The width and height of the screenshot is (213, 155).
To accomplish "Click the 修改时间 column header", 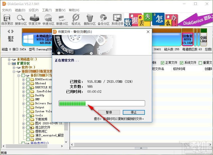I will click(x=187, y=69).
